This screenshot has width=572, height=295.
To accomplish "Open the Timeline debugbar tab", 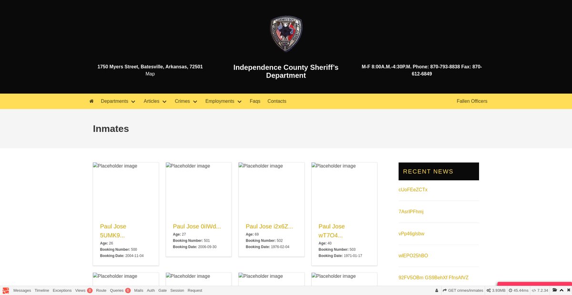I will pos(41,290).
